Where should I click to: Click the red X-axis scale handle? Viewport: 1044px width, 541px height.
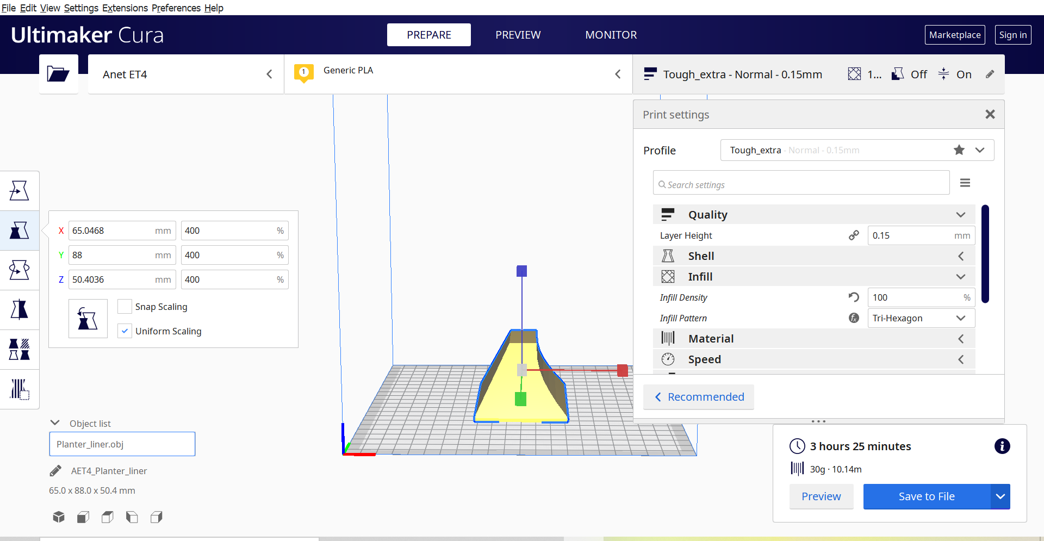(x=623, y=370)
